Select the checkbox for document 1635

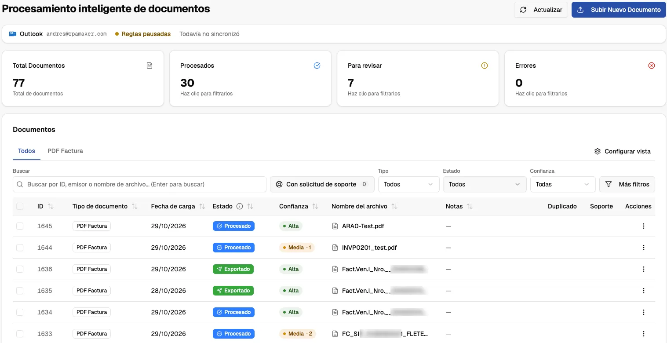pyautogui.click(x=20, y=291)
